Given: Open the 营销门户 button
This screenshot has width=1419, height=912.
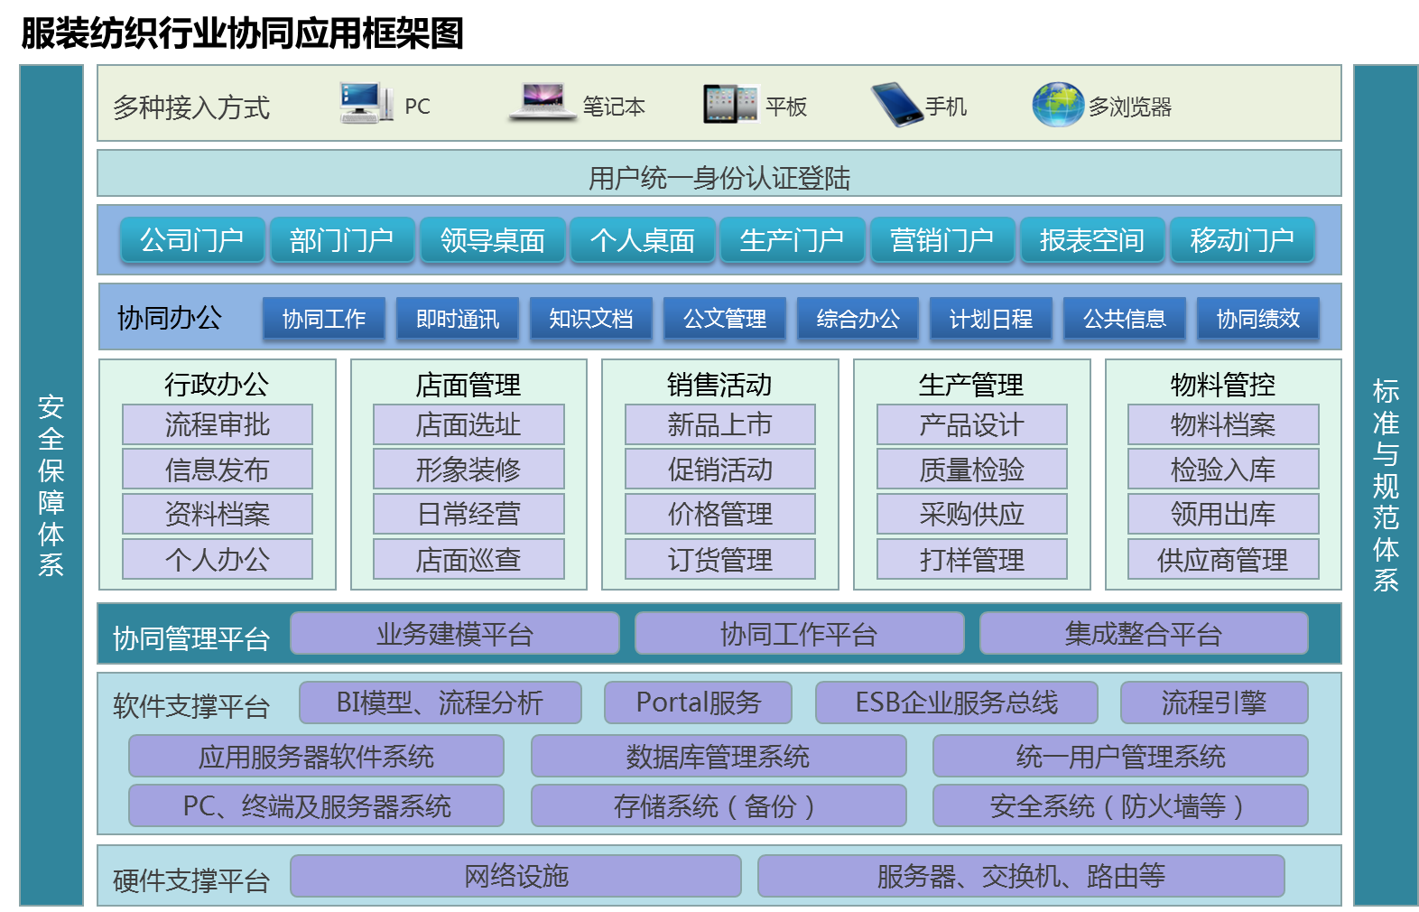Looking at the screenshot, I should pos(942,240).
